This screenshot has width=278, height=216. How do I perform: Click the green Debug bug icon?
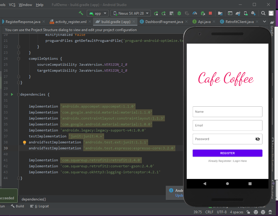[x=179, y=13]
